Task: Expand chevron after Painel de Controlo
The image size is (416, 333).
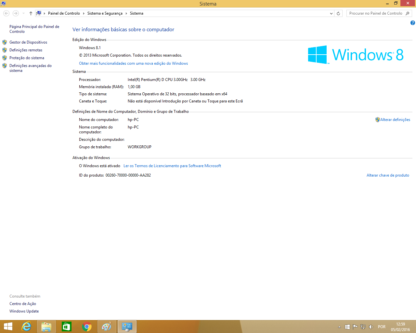Action: coord(84,13)
